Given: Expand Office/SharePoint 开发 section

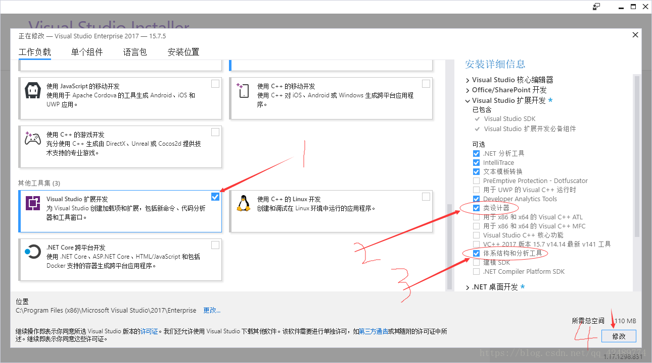Looking at the screenshot, I should click(x=468, y=90).
